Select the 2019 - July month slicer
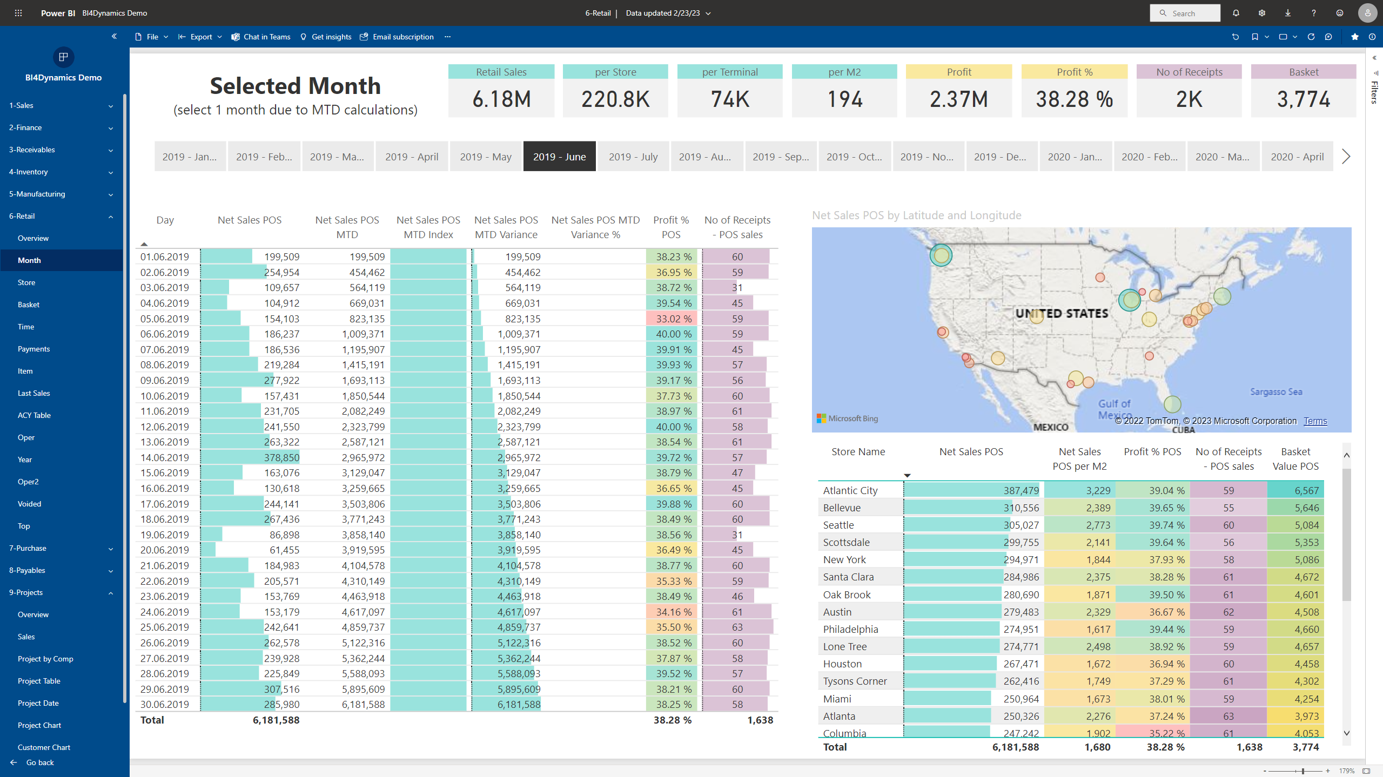 pos(633,157)
